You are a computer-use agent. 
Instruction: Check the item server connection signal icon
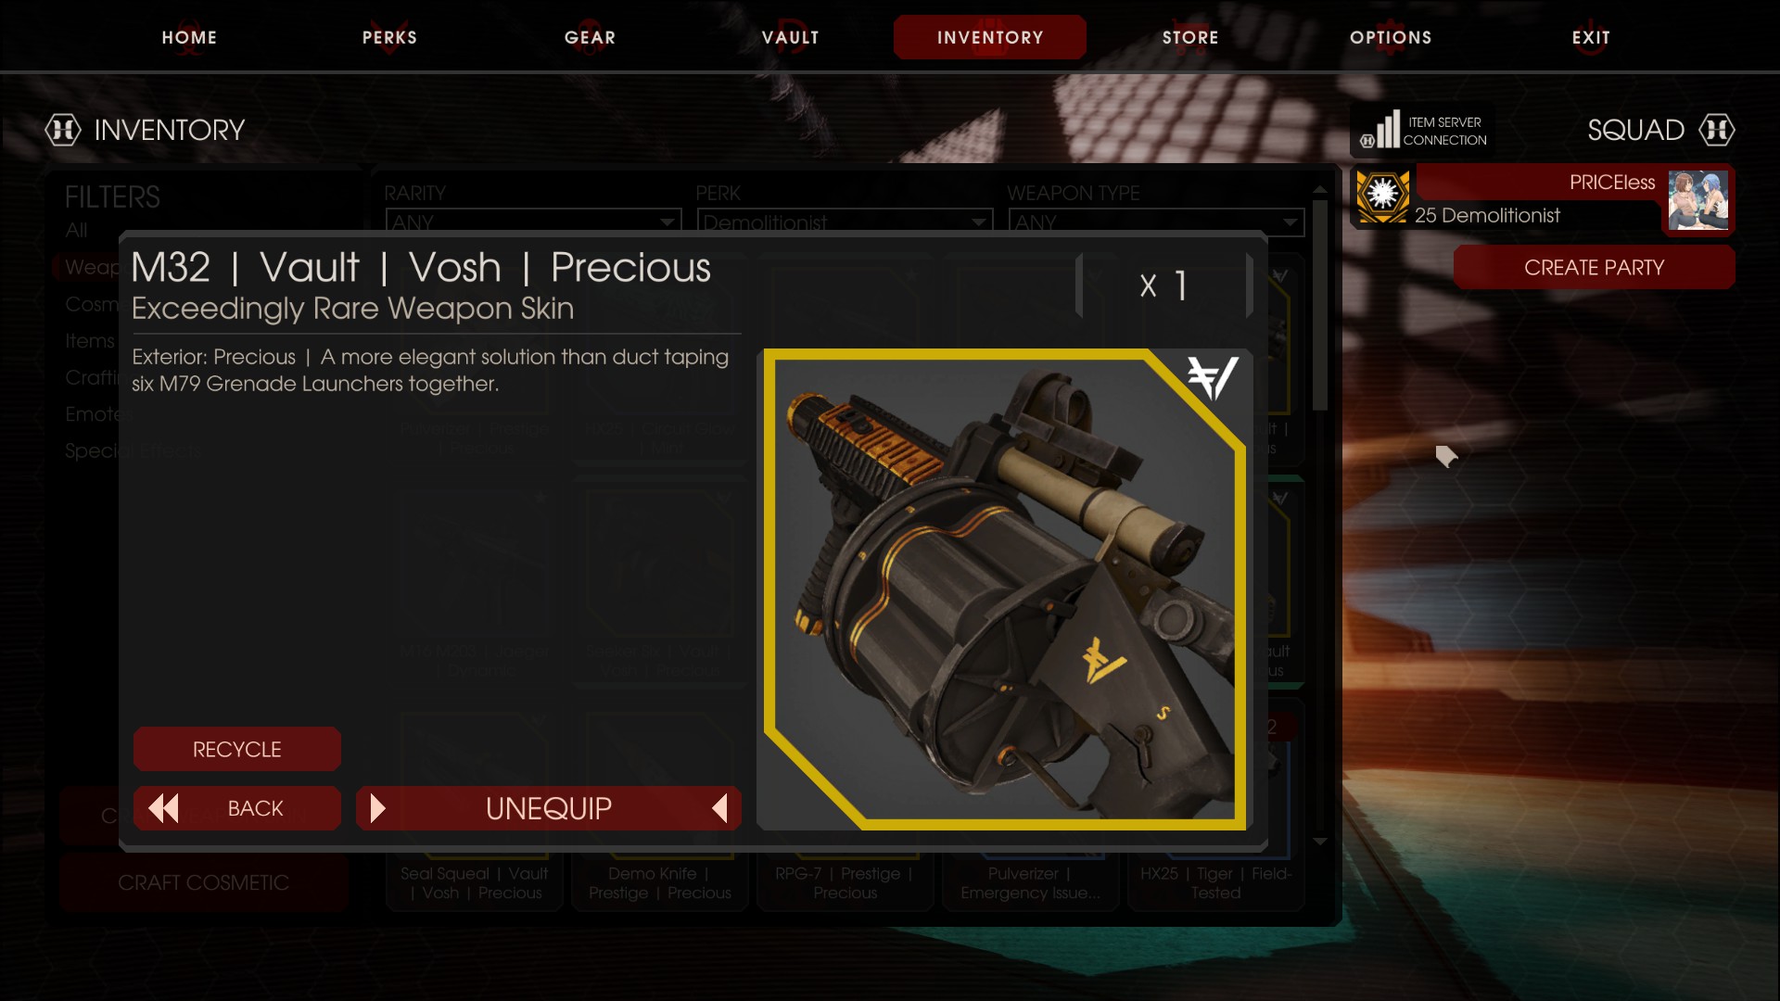pyautogui.click(x=1379, y=130)
